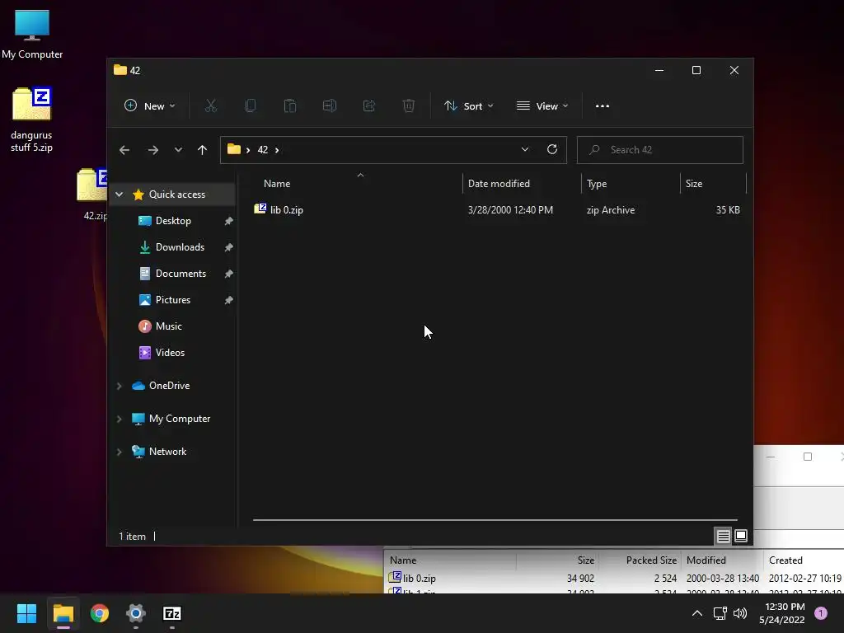This screenshot has height=633, width=844.
Task: Pin toggle next to Downloads item
Action: 229,247
